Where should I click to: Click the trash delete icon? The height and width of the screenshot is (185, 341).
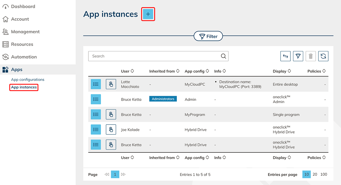tap(311, 56)
